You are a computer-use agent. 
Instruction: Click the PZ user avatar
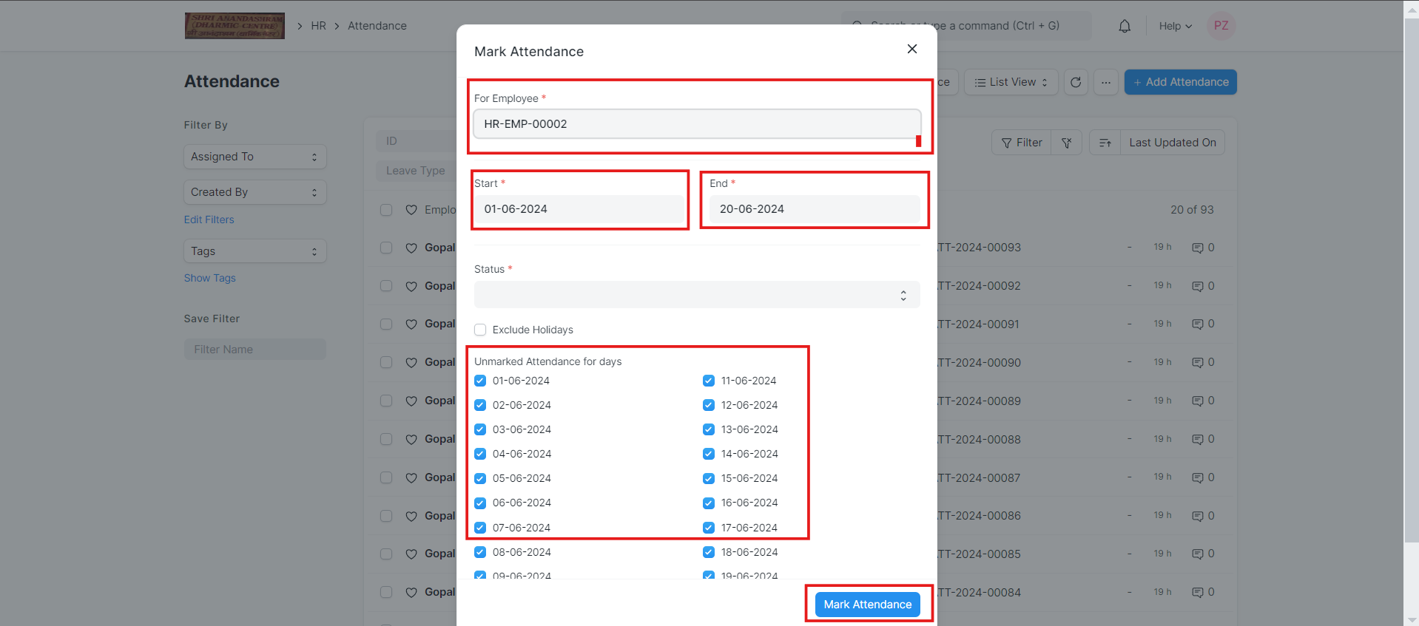coord(1221,26)
